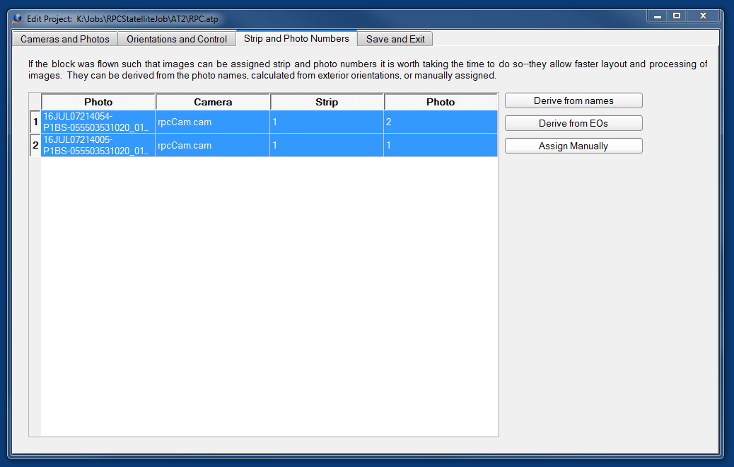The width and height of the screenshot is (734, 467).
Task: Click Assign Manually button
Action: [573, 146]
